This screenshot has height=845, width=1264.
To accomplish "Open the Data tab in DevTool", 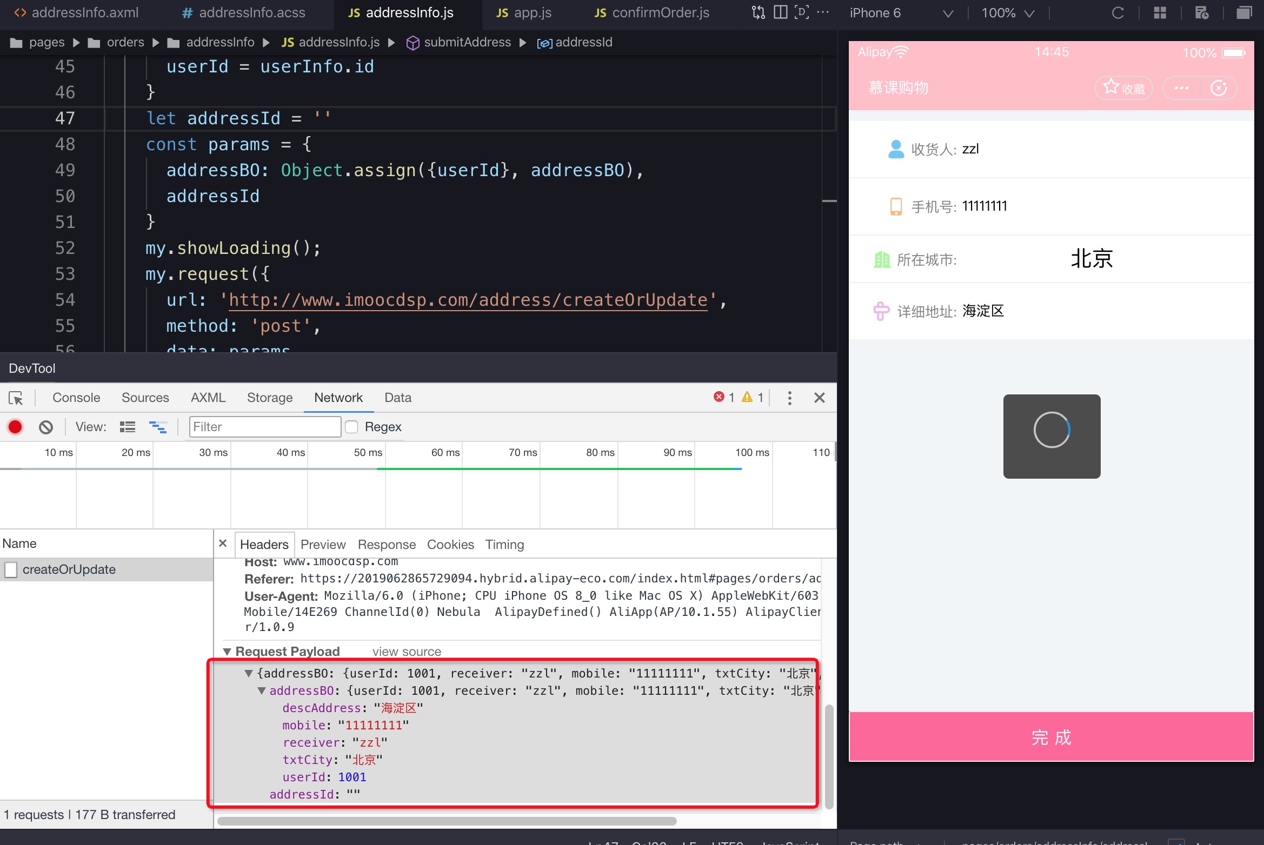I will 398,398.
